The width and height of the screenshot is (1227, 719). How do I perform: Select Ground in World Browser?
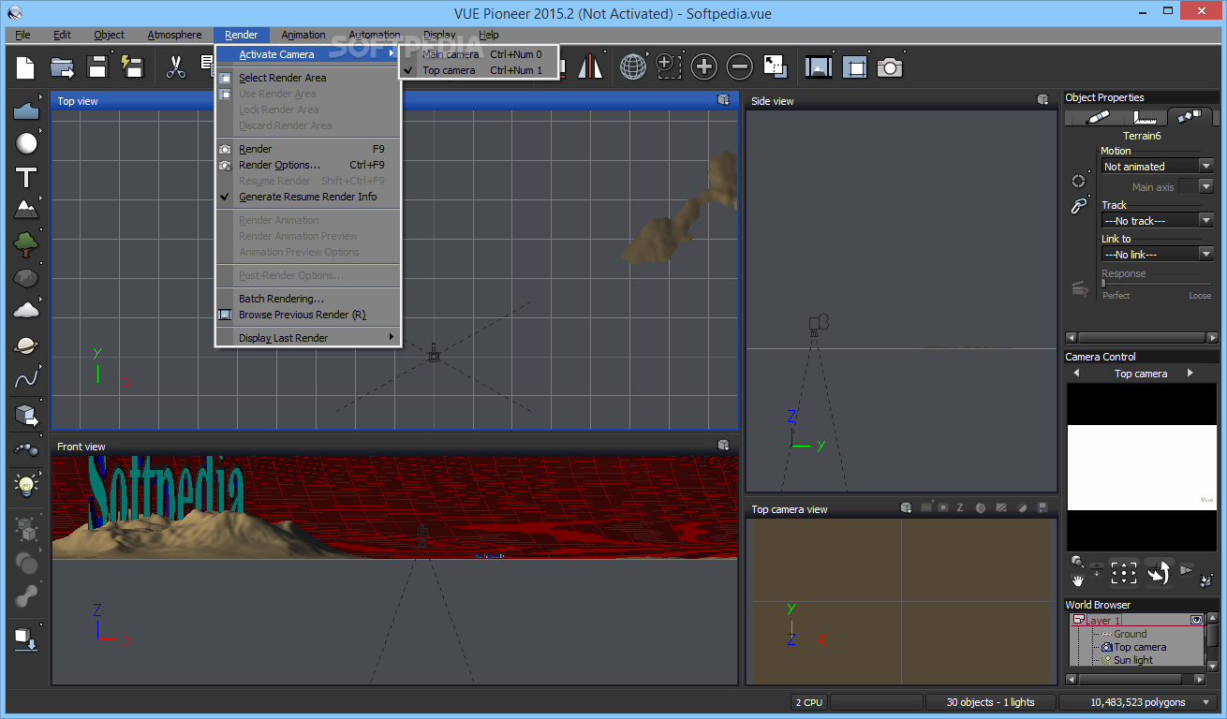click(x=1130, y=634)
